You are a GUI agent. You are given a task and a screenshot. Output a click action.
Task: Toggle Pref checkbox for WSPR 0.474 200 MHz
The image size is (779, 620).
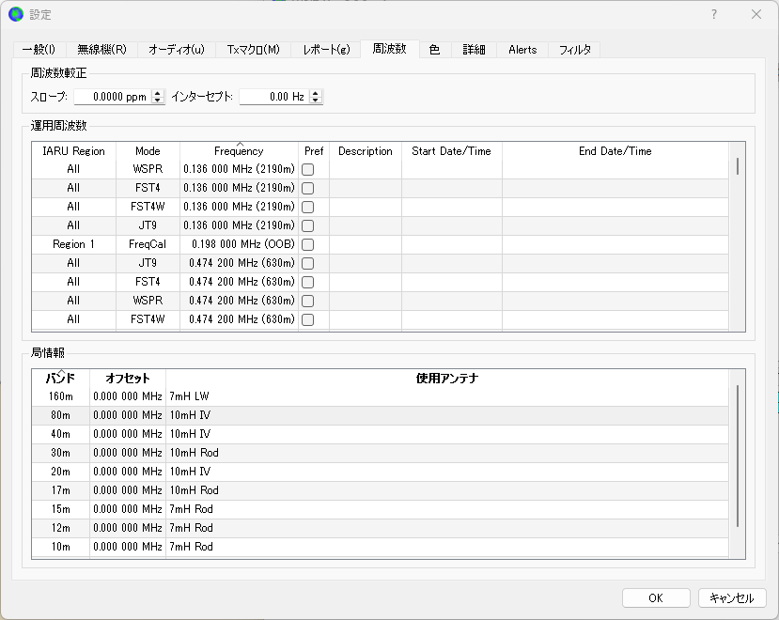(x=308, y=301)
